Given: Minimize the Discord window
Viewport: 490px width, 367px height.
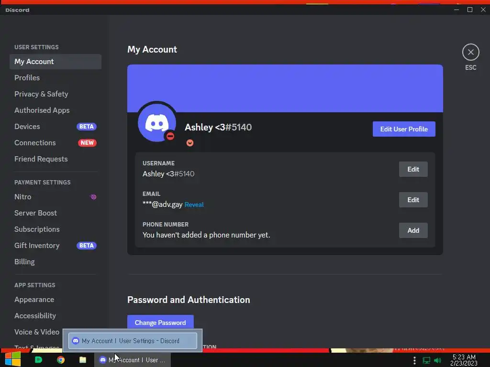Looking at the screenshot, I should [456, 10].
